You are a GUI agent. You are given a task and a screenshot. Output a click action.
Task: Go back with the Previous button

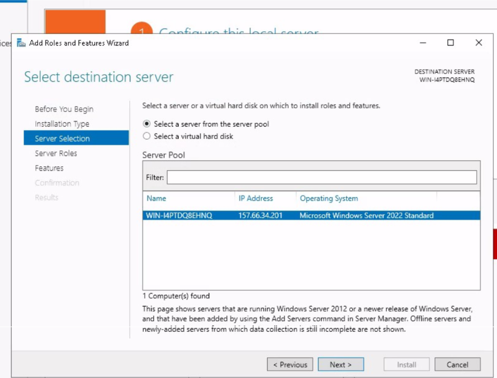(x=290, y=365)
